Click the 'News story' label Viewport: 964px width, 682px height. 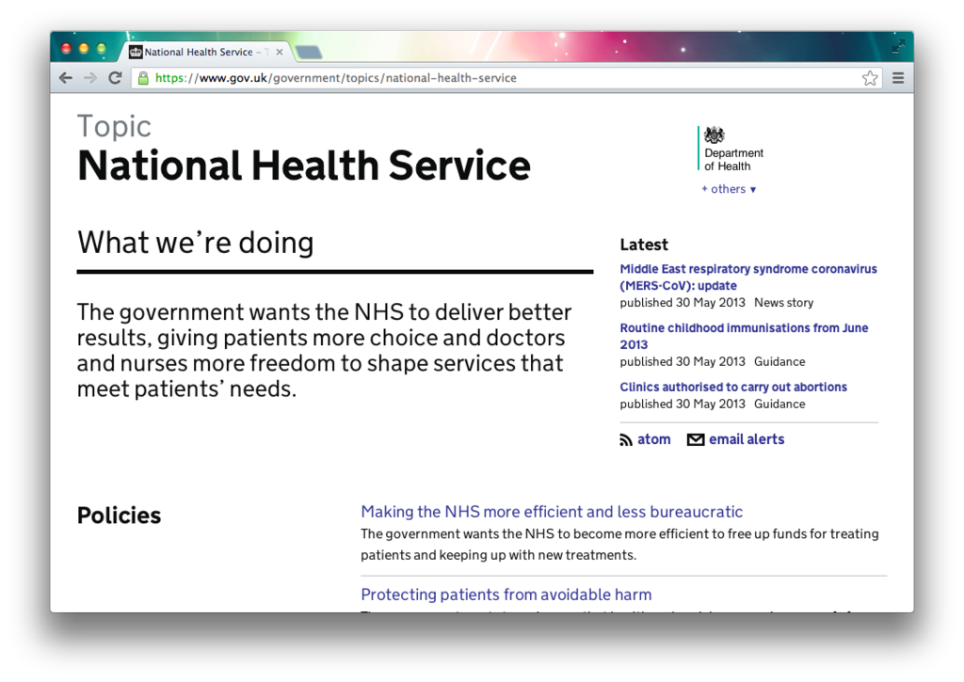pos(784,303)
